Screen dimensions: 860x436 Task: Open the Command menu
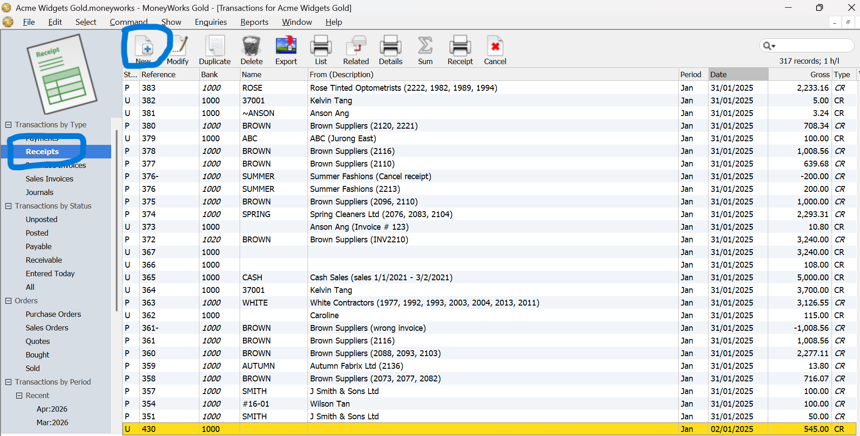[x=128, y=22]
